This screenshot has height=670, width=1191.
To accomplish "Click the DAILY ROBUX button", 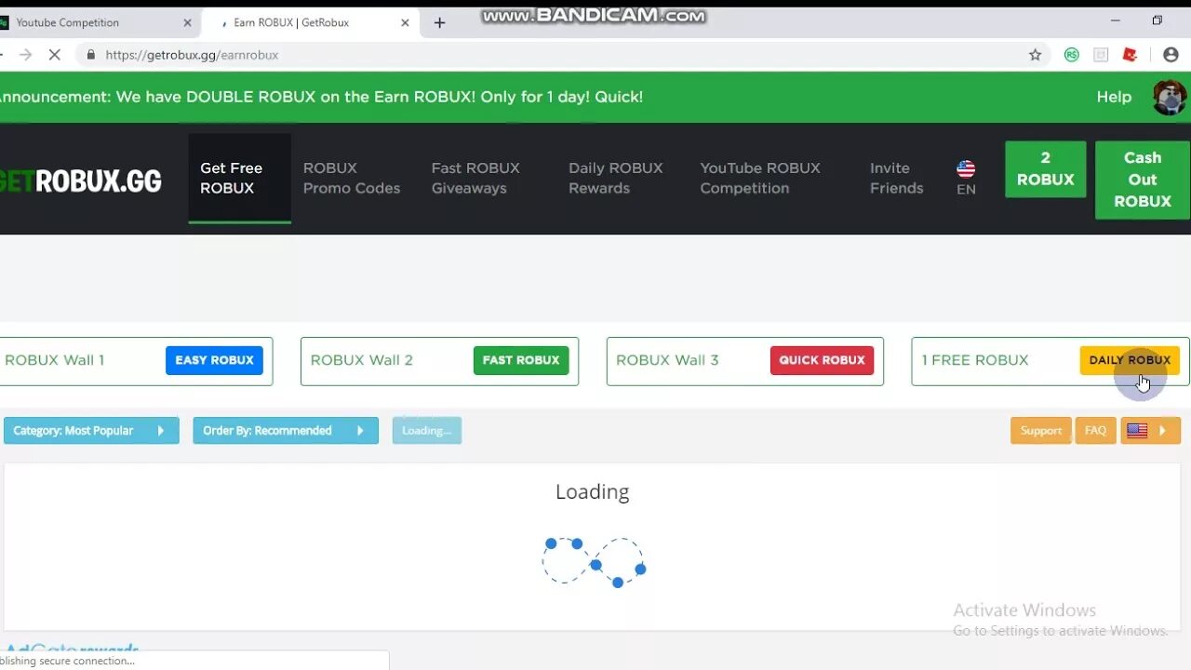I will point(1130,360).
